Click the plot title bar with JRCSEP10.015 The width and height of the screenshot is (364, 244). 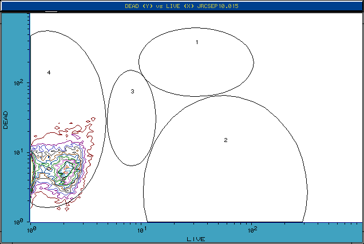182,6
